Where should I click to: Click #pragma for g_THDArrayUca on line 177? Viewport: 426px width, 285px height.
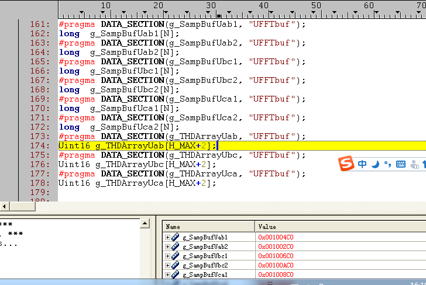click(77, 174)
